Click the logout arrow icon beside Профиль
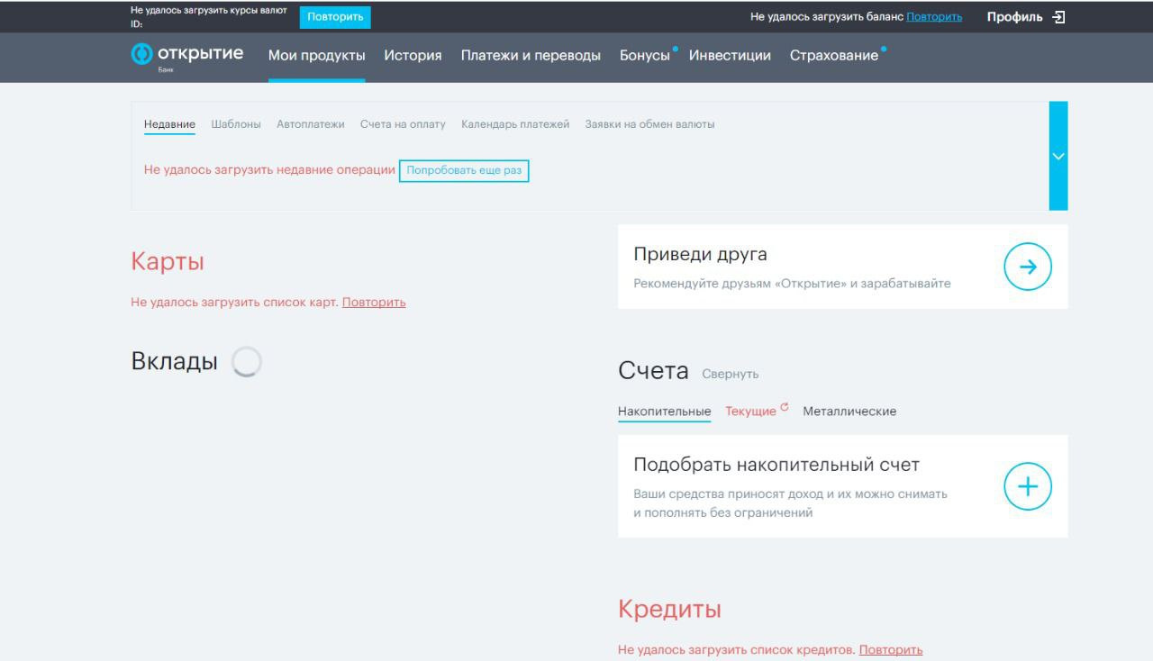Image resolution: width=1153 pixels, height=661 pixels. [x=1059, y=17]
